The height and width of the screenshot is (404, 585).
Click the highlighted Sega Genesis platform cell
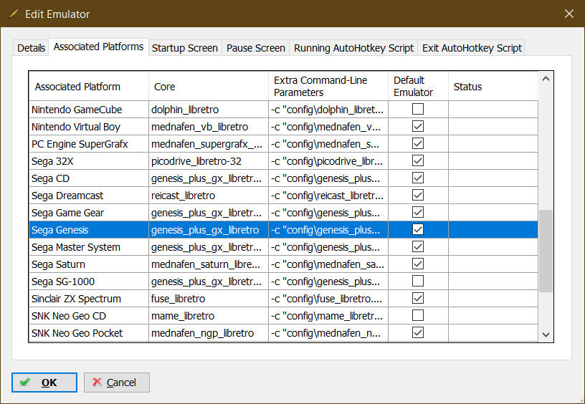pyautogui.click(x=89, y=230)
